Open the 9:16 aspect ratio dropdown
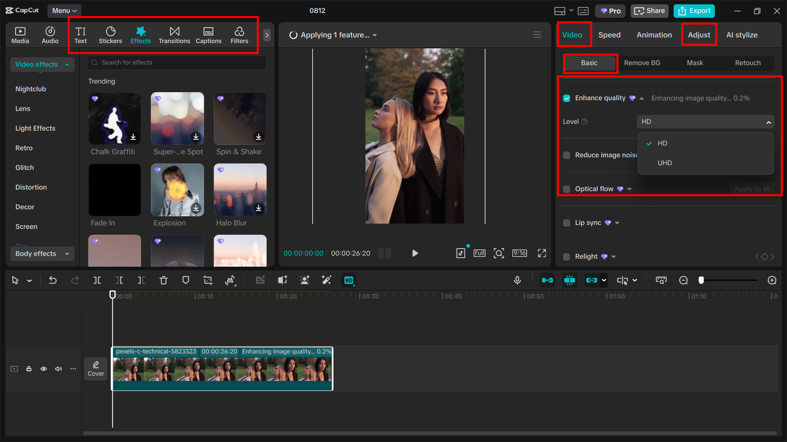The width and height of the screenshot is (787, 442). (x=520, y=253)
